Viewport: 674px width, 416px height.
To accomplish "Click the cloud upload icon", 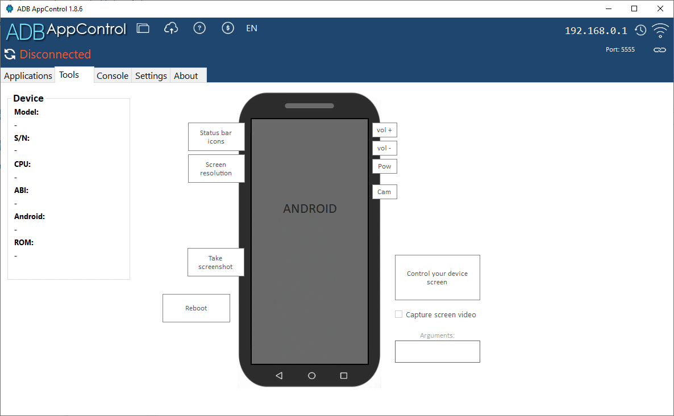I will click(x=171, y=28).
